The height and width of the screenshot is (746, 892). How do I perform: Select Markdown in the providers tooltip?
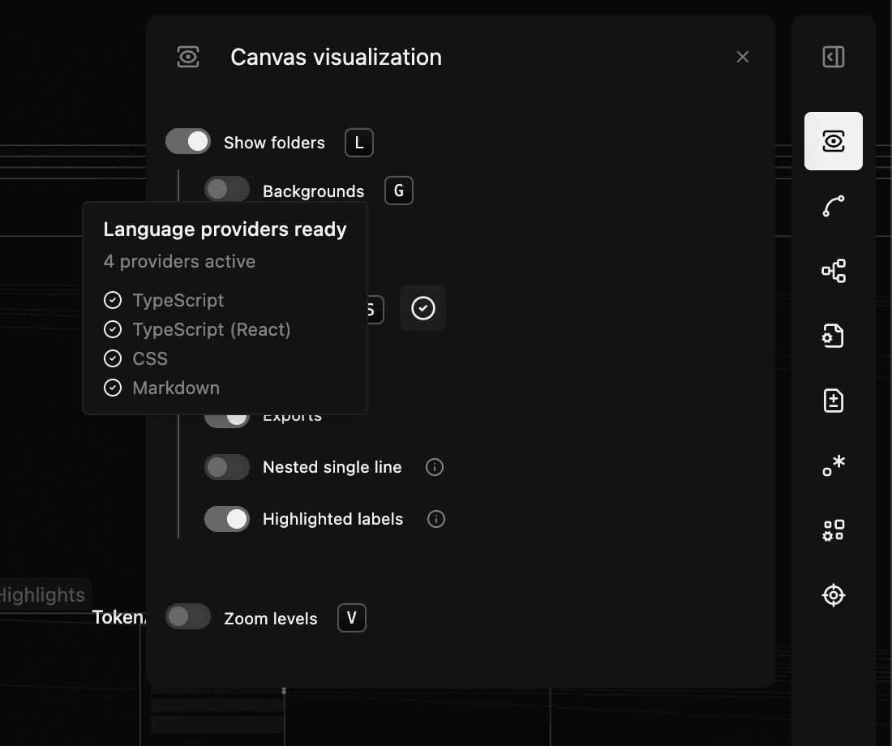tap(176, 388)
